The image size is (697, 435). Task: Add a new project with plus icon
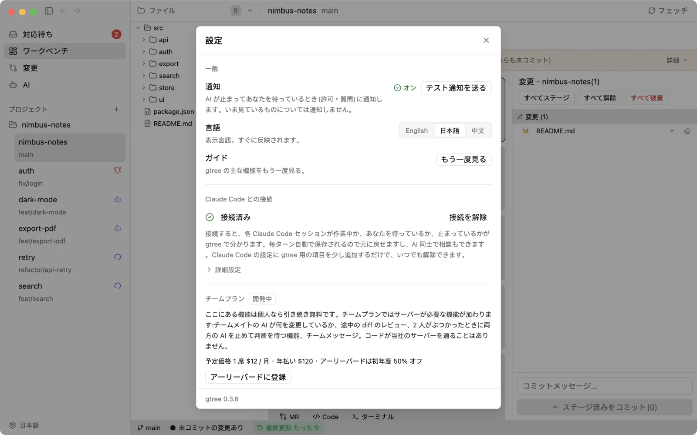(116, 109)
